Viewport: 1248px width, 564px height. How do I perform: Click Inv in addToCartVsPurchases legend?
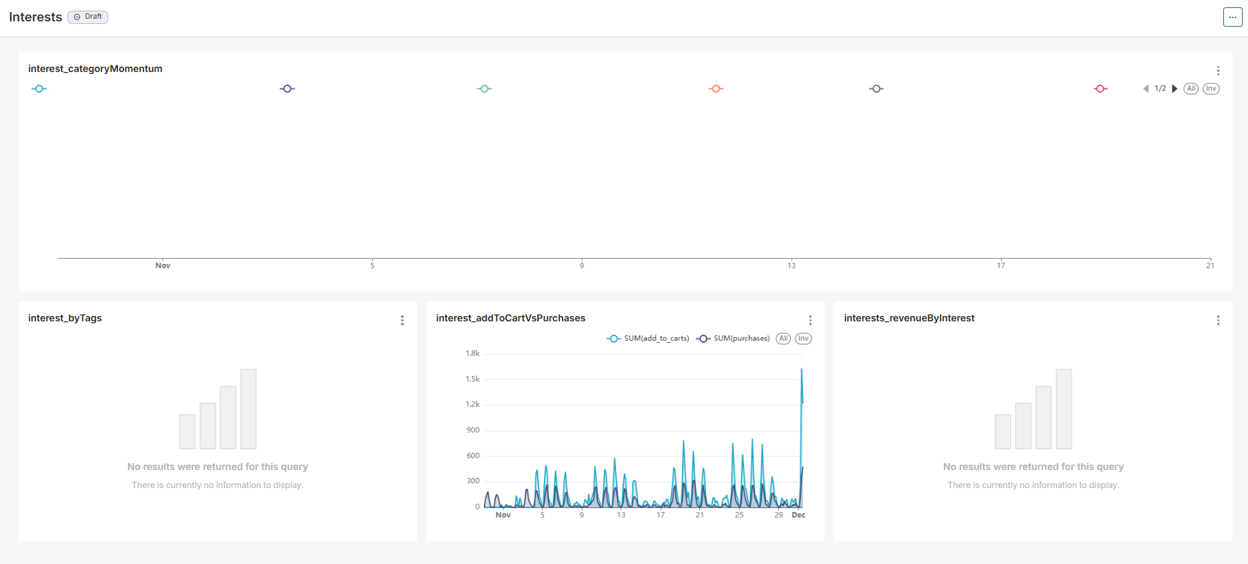(x=804, y=339)
